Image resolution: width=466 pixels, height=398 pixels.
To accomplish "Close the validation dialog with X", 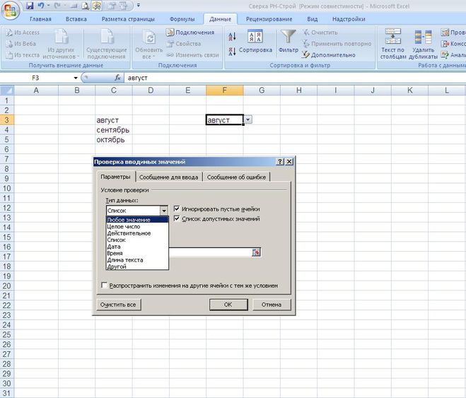I will coord(289,162).
